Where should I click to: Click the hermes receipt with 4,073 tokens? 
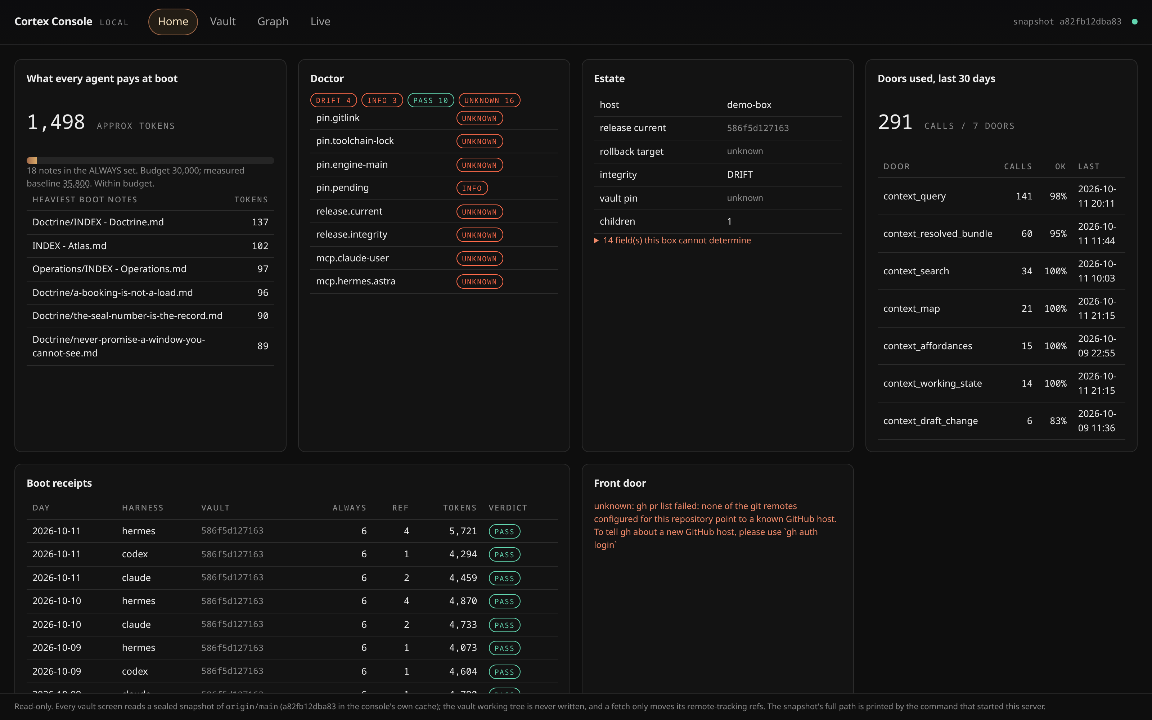pos(292,648)
